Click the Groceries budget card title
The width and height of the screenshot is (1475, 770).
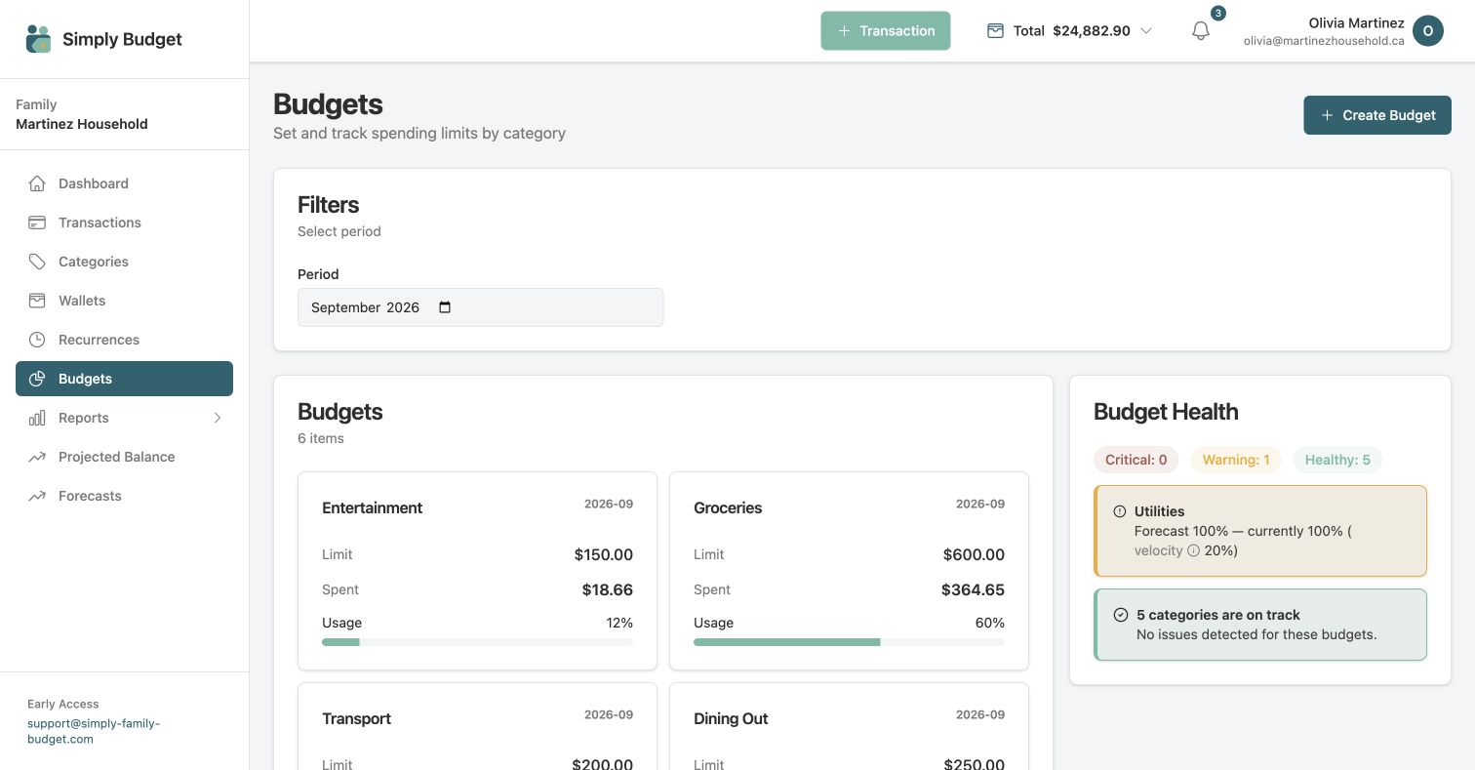pyautogui.click(x=728, y=507)
